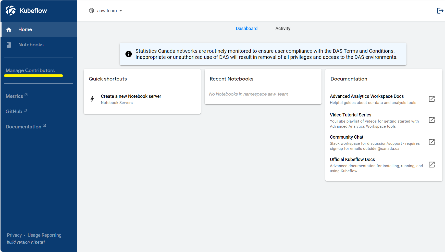
Task: Open Community Chat entry
Action: [x=384, y=142]
